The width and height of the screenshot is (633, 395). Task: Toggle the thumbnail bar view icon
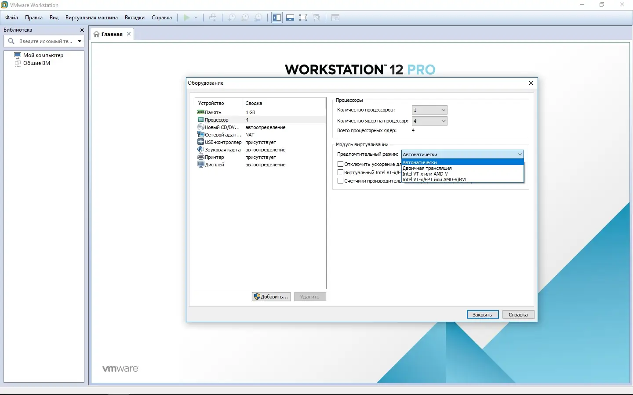pyautogui.click(x=290, y=18)
